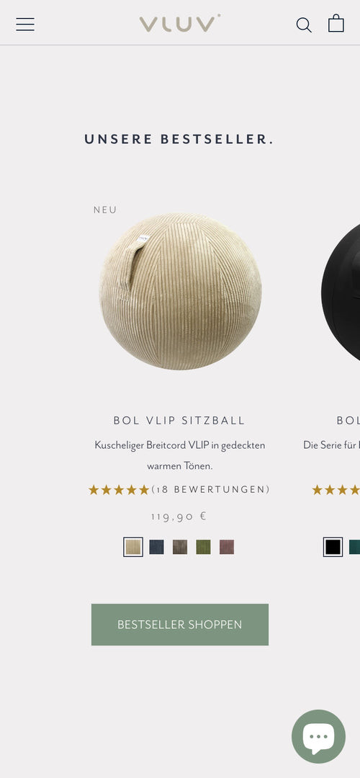Select the black swatch of second product
Screen dimensions: 360x778
pyautogui.click(x=333, y=547)
